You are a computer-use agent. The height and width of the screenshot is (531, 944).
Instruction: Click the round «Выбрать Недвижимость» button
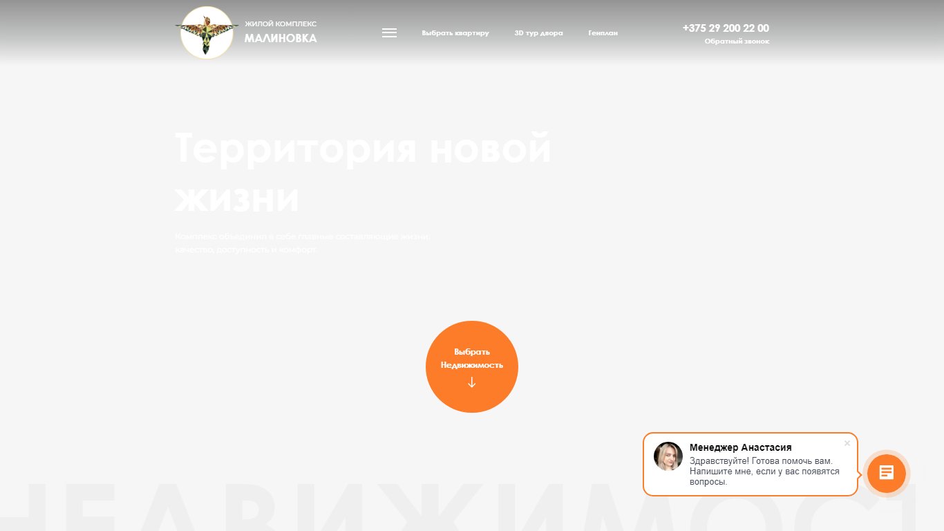(x=472, y=366)
